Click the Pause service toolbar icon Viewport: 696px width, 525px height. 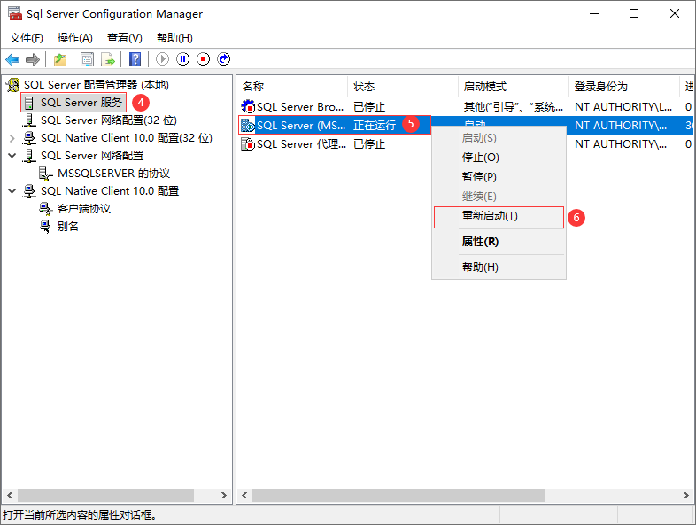[x=183, y=59]
